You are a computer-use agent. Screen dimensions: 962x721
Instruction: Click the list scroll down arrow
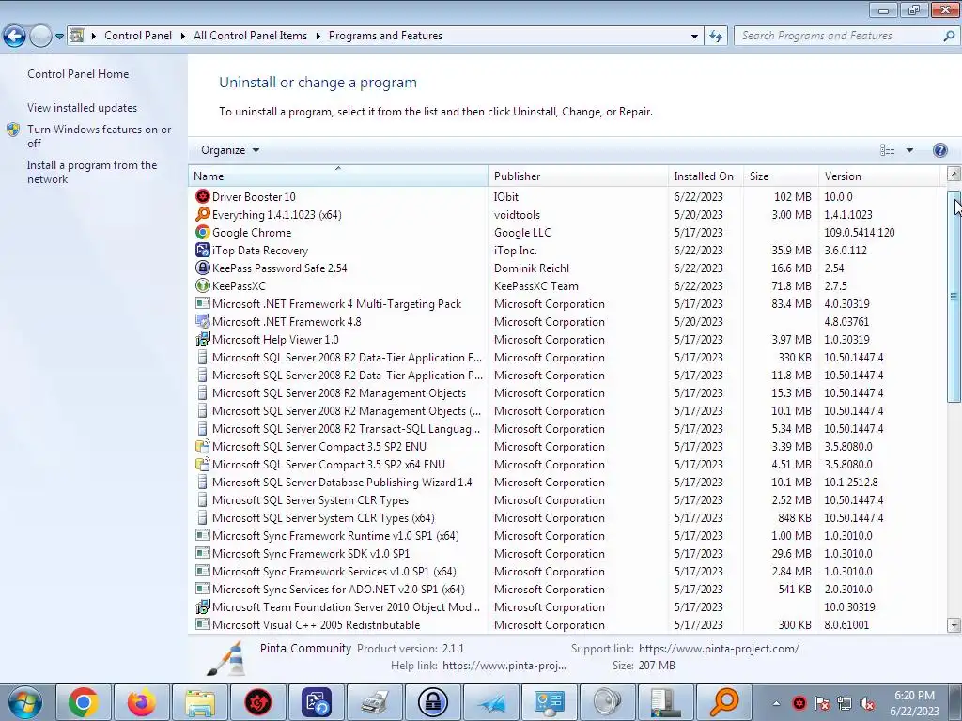click(954, 625)
